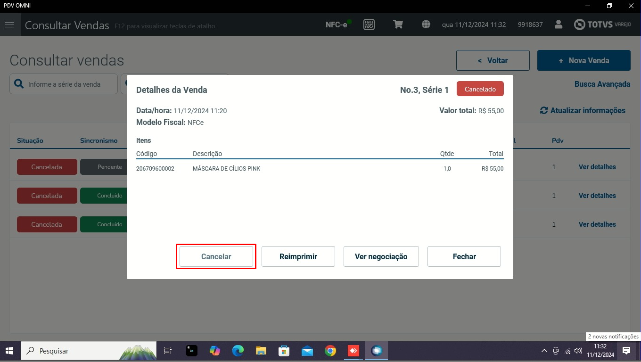Viewport: 641px width, 362px height.
Task: Show hidden system tray icons
Action: (x=544, y=351)
